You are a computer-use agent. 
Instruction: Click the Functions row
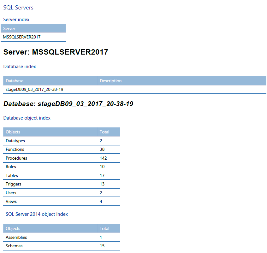62,149
